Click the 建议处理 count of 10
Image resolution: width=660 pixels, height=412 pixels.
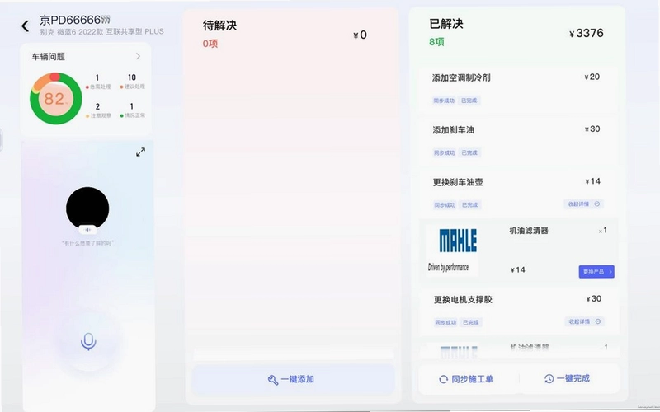(x=132, y=77)
